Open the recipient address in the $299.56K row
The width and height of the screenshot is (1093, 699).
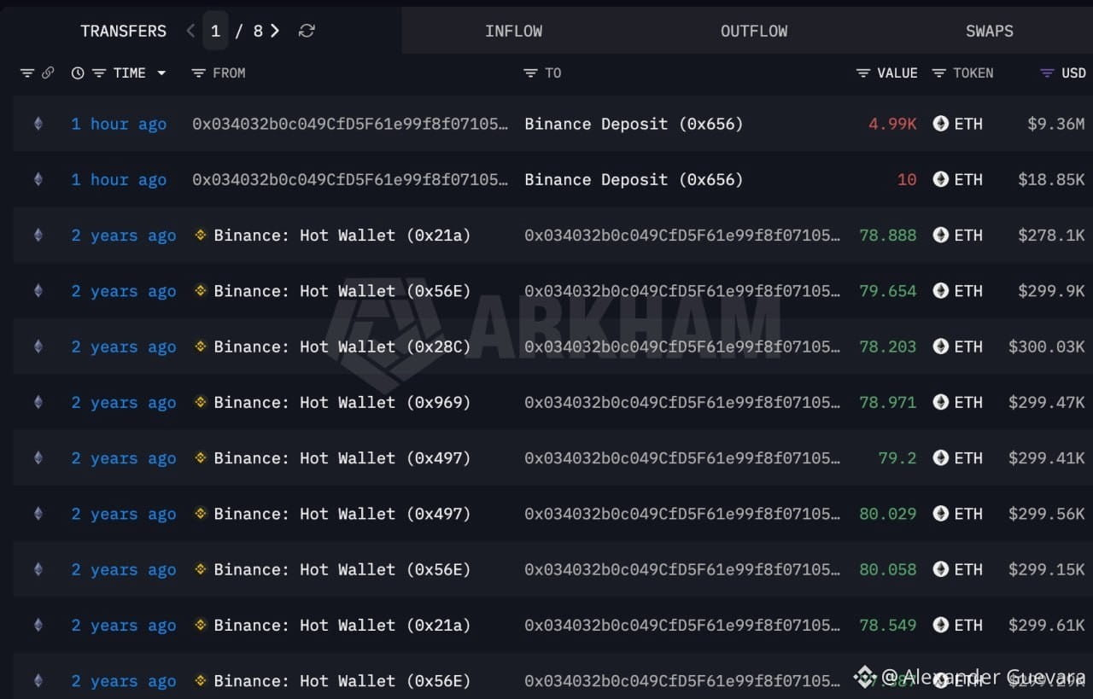pyautogui.click(x=682, y=514)
